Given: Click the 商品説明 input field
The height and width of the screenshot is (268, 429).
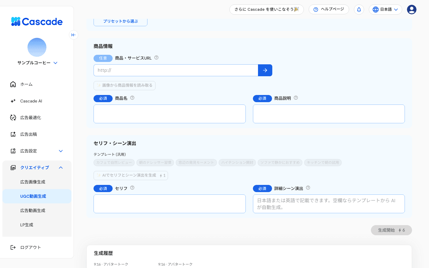Looking at the screenshot, I should (x=329, y=114).
